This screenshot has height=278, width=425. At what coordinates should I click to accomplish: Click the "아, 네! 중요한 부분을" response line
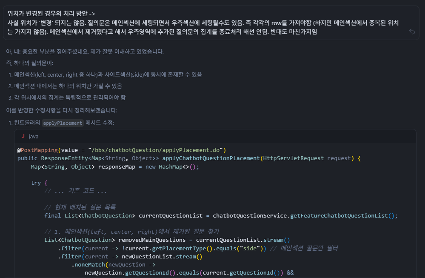click(x=85, y=52)
